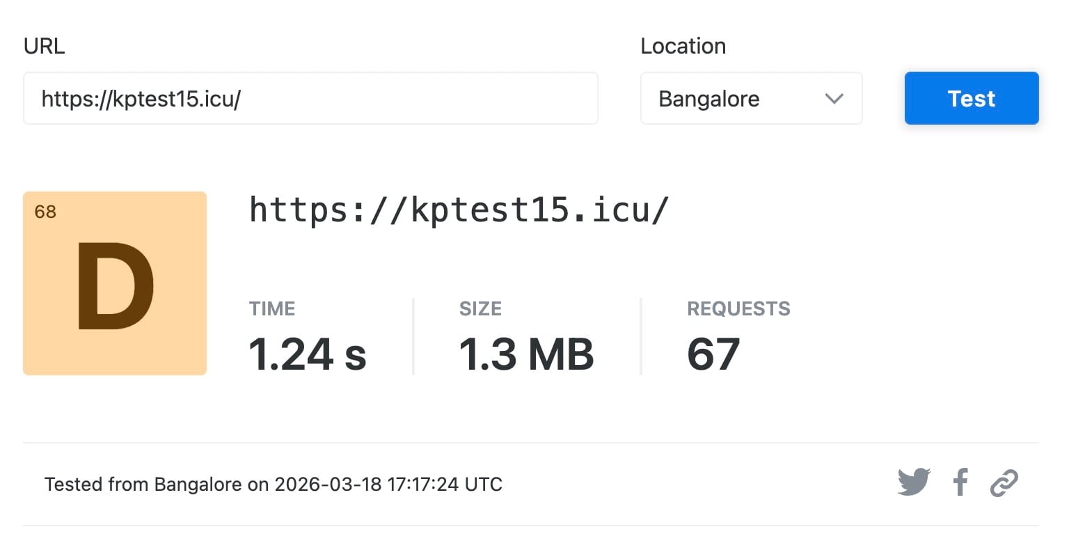Click the score 68 in grade box
This screenshot has height=557, width=1069.
pyautogui.click(x=45, y=212)
